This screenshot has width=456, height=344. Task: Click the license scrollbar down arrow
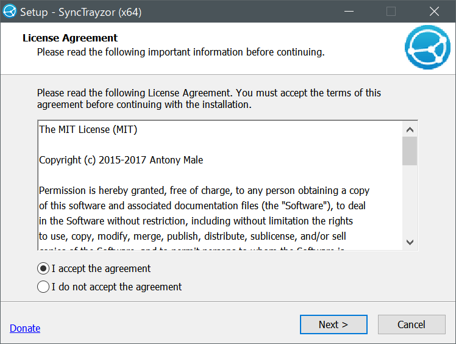[x=410, y=242]
